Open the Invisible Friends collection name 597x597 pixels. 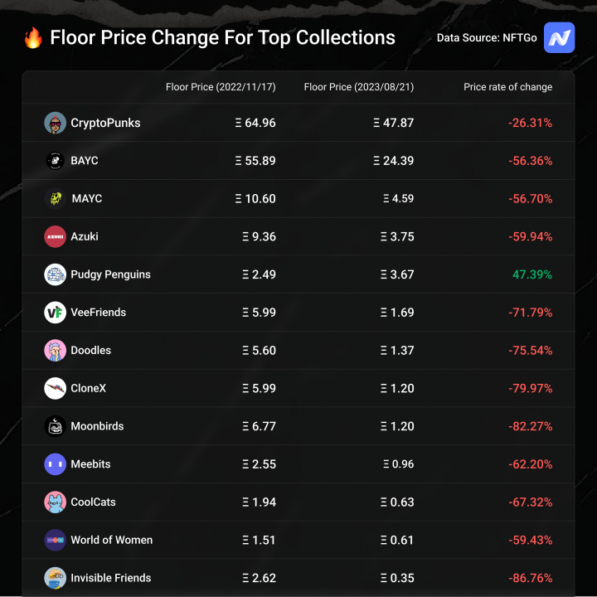click(110, 578)
